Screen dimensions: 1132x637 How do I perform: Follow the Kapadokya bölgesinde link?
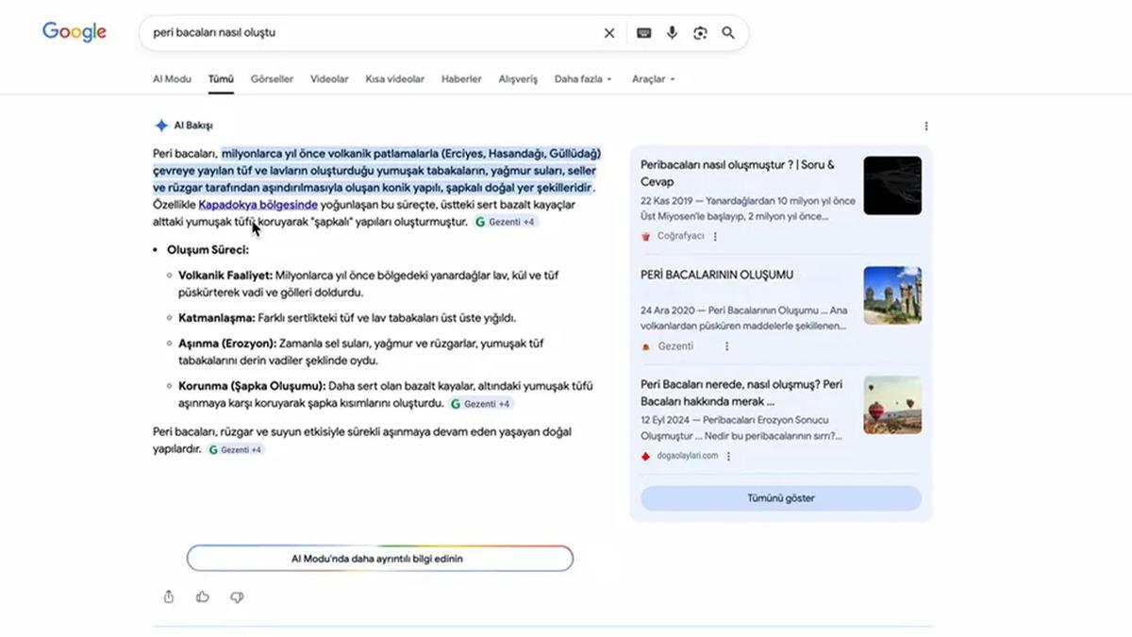(x=258, y=204)
